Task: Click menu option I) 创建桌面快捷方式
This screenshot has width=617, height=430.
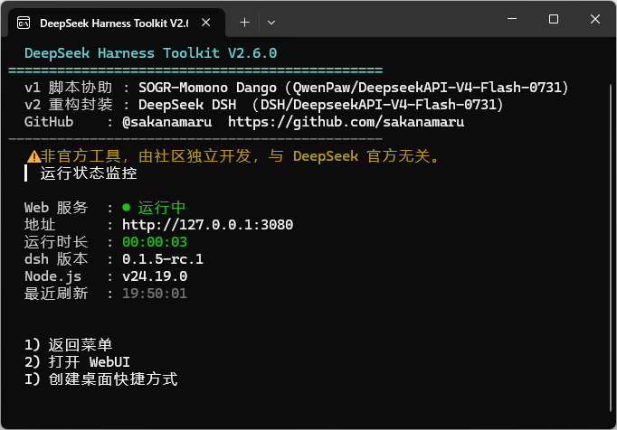Action: click(x=101, y=379)
